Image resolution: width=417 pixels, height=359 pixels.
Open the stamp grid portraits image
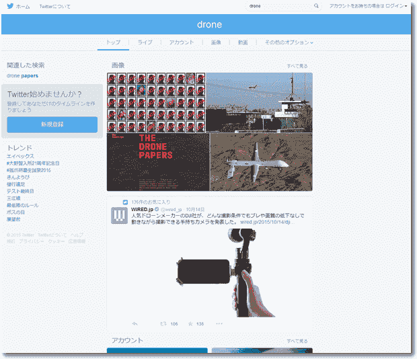(156, 103)
